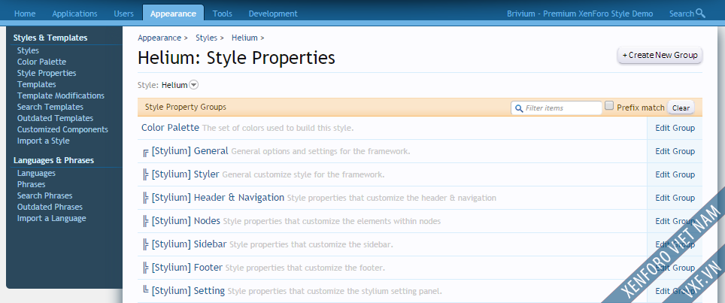The width and height of the screenshot is (725, 303).
Task: Open the [Stylium] Sidebar group
Action: (189, 244)
